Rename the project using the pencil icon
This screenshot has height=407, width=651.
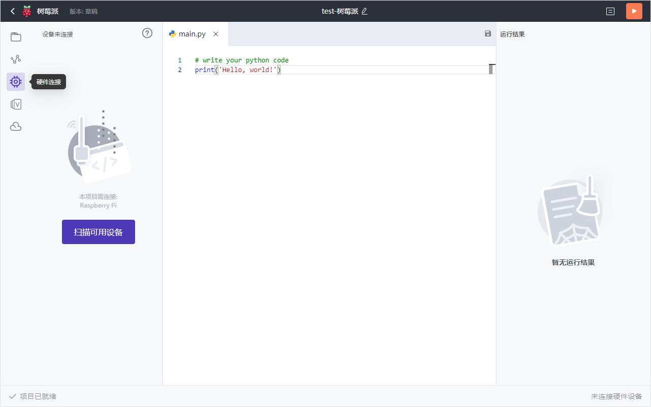364,11
